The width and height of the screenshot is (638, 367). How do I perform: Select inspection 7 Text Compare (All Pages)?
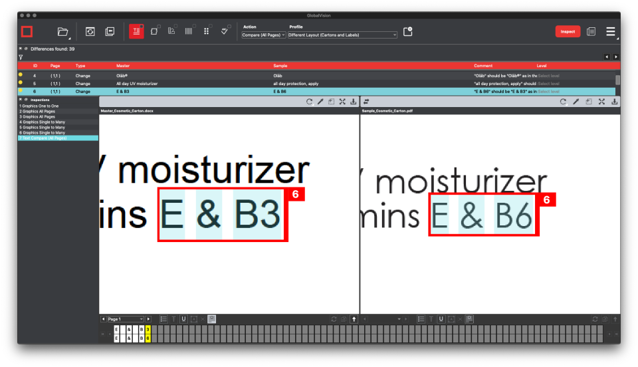(x=58, y=138)
